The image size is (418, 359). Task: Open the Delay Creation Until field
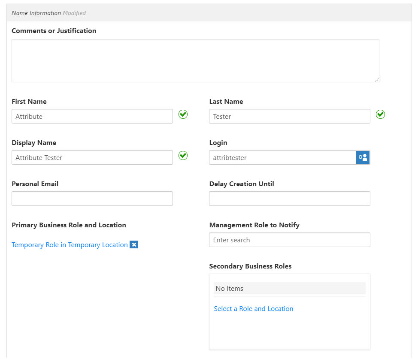click(x=289, y=198)
